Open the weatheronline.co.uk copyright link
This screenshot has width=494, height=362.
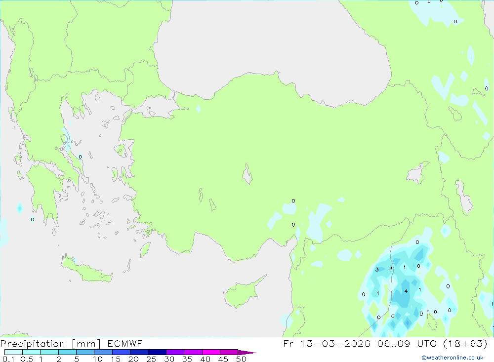(x=453, y=358)
